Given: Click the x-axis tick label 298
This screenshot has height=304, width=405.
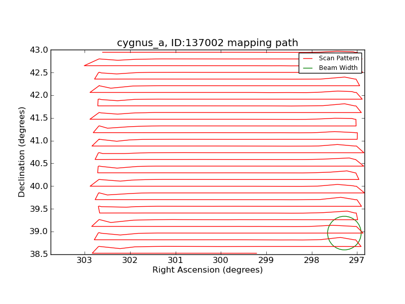Looking at the screenshot, I should click(311, 260).
